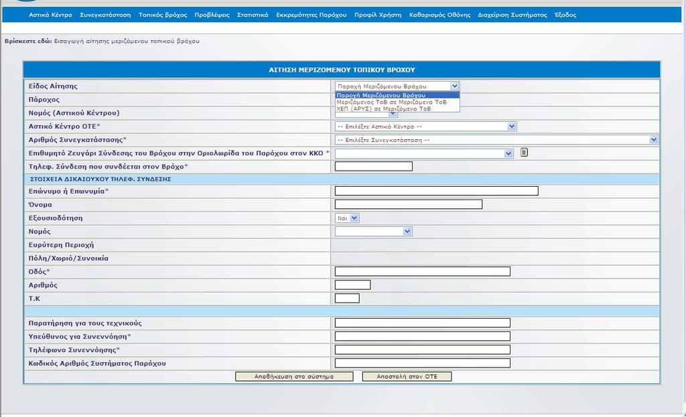686x417 pixels.
Task: Click the section header ΣΤΟΙΧΕΙΑ ΔΙΚΑΙΟΥΧΟΥ ΤΗΛΕΦ. ΣΥΝΔΕΣΗΣ
Action: pos(100,179)
